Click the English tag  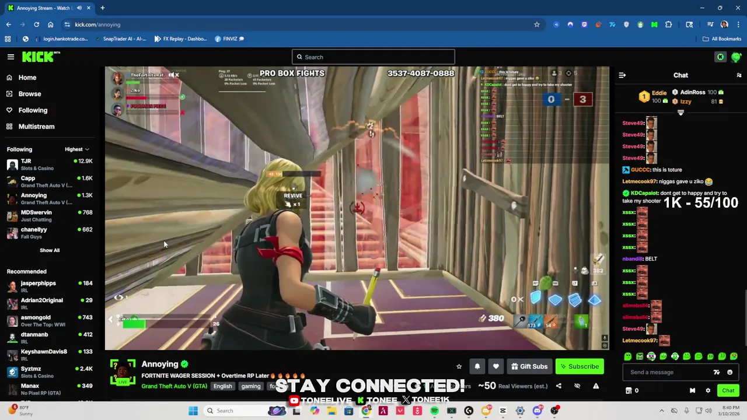[x=222, y=386]
